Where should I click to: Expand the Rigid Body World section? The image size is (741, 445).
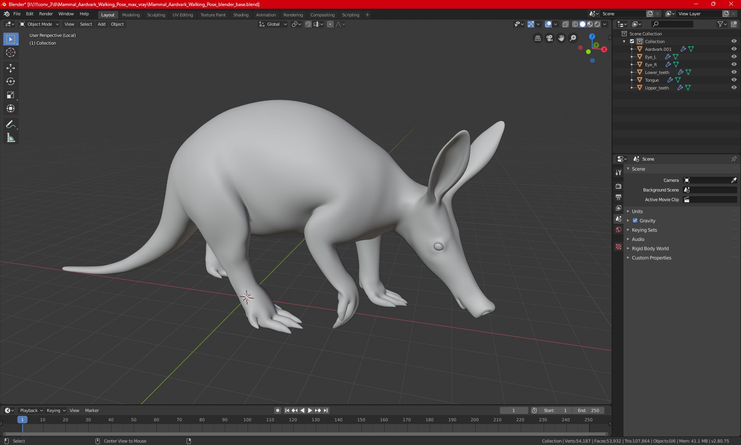coord(650,248)
